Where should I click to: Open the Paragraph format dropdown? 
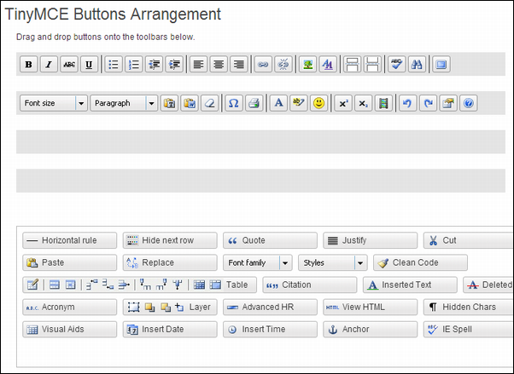(124, 103)
